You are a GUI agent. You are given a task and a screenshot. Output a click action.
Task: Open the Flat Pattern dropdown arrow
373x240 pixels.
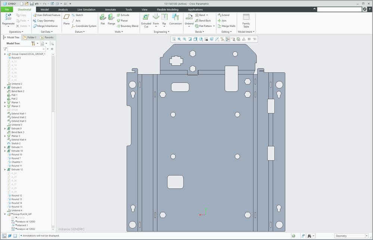coord(214,26)
